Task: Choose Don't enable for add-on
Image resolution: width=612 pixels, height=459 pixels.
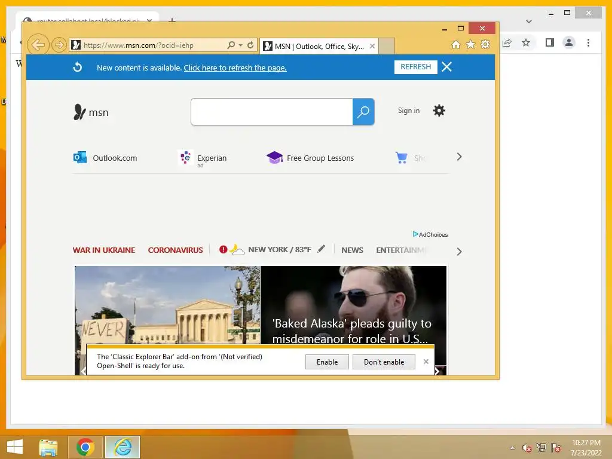Action: coord(384,362)
